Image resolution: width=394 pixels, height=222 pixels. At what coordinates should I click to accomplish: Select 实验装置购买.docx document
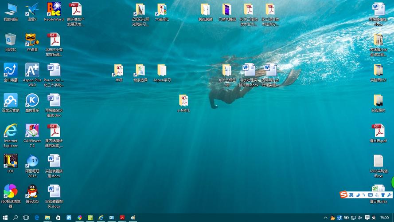[54, 196]
